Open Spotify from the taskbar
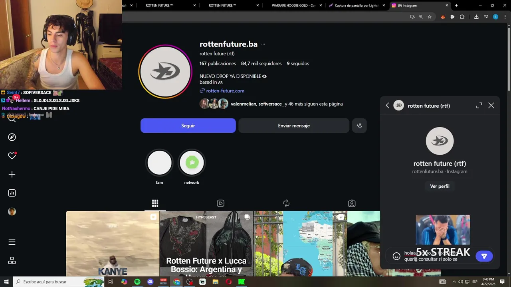The width and height of the screenshot is (511, 287). (137, 282)
